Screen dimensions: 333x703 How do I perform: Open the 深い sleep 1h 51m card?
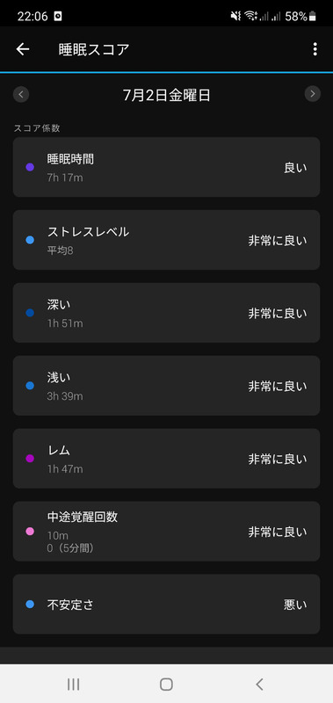point(166,313)
